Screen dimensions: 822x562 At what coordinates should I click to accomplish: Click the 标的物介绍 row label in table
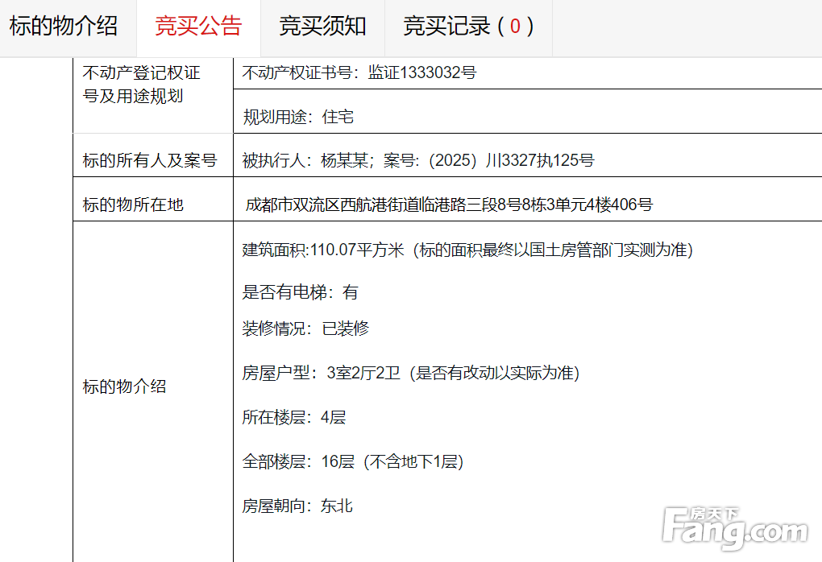(124, 386)
